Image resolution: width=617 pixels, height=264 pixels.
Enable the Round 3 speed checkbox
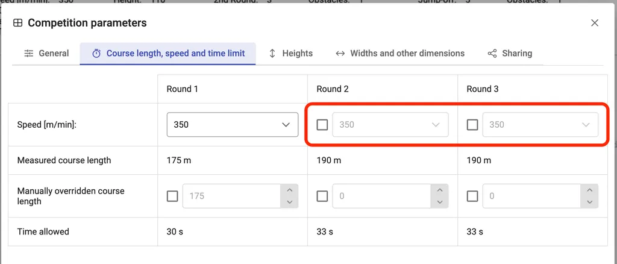[472, 125]
